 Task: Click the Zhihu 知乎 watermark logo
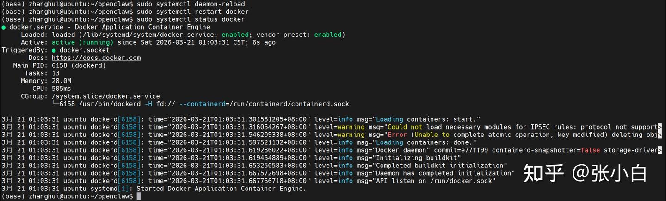543,173
